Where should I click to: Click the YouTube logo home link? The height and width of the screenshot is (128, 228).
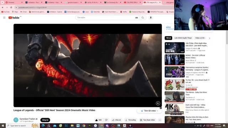14,17
